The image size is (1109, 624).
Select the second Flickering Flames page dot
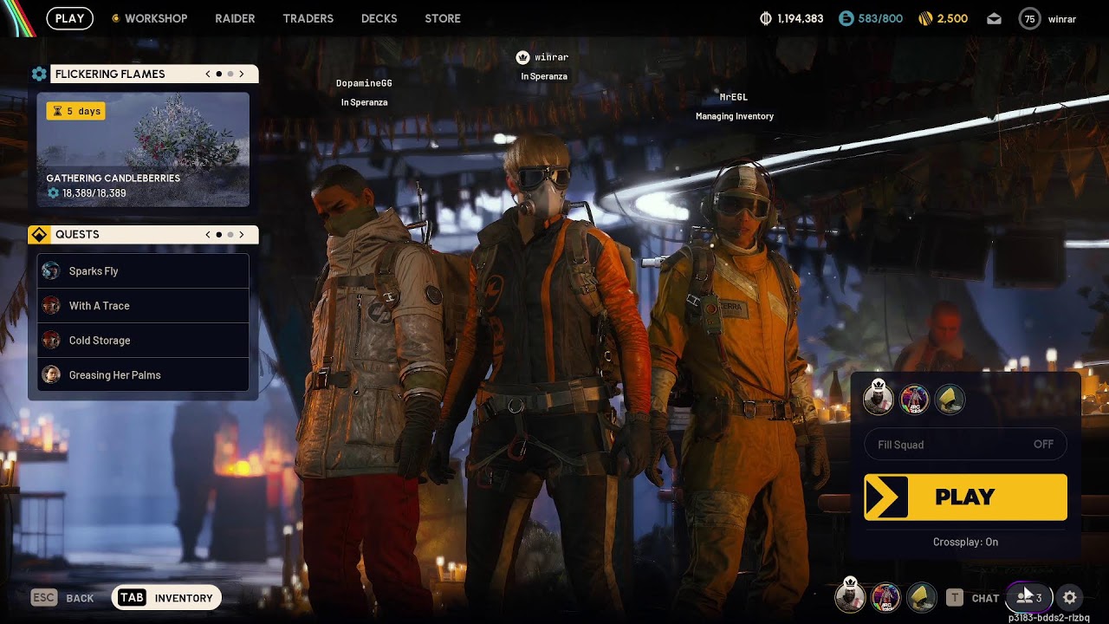point(230,74)
